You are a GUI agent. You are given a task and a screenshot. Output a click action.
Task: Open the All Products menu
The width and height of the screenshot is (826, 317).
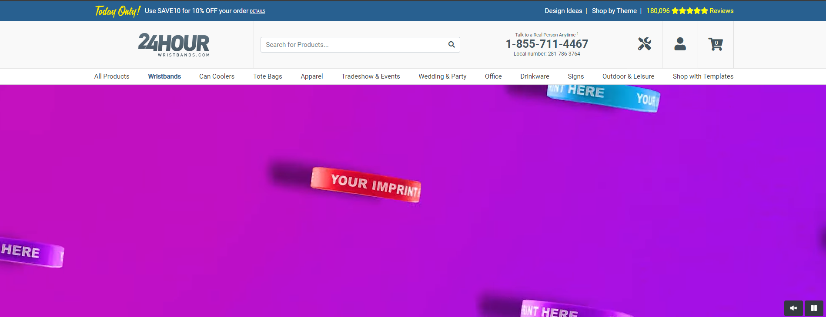point(112,76)
